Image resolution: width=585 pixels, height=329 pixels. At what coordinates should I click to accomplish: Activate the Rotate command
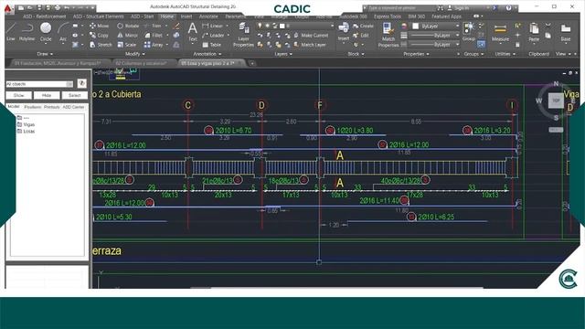(128, 26)
